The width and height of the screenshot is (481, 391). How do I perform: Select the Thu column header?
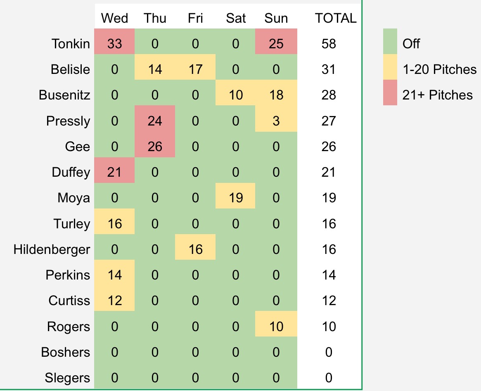154,18
